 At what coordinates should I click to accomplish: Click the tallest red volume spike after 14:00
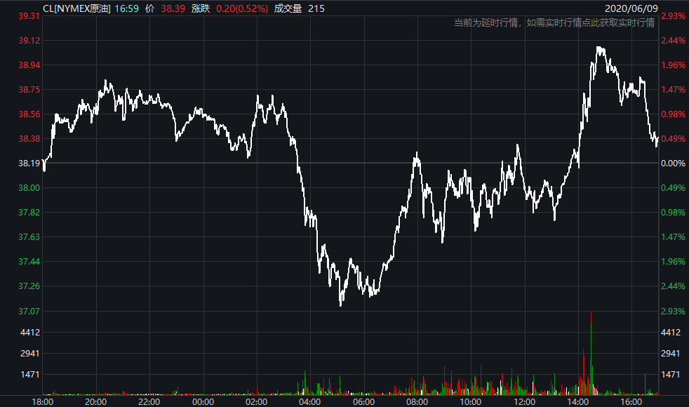pos(591,353)
